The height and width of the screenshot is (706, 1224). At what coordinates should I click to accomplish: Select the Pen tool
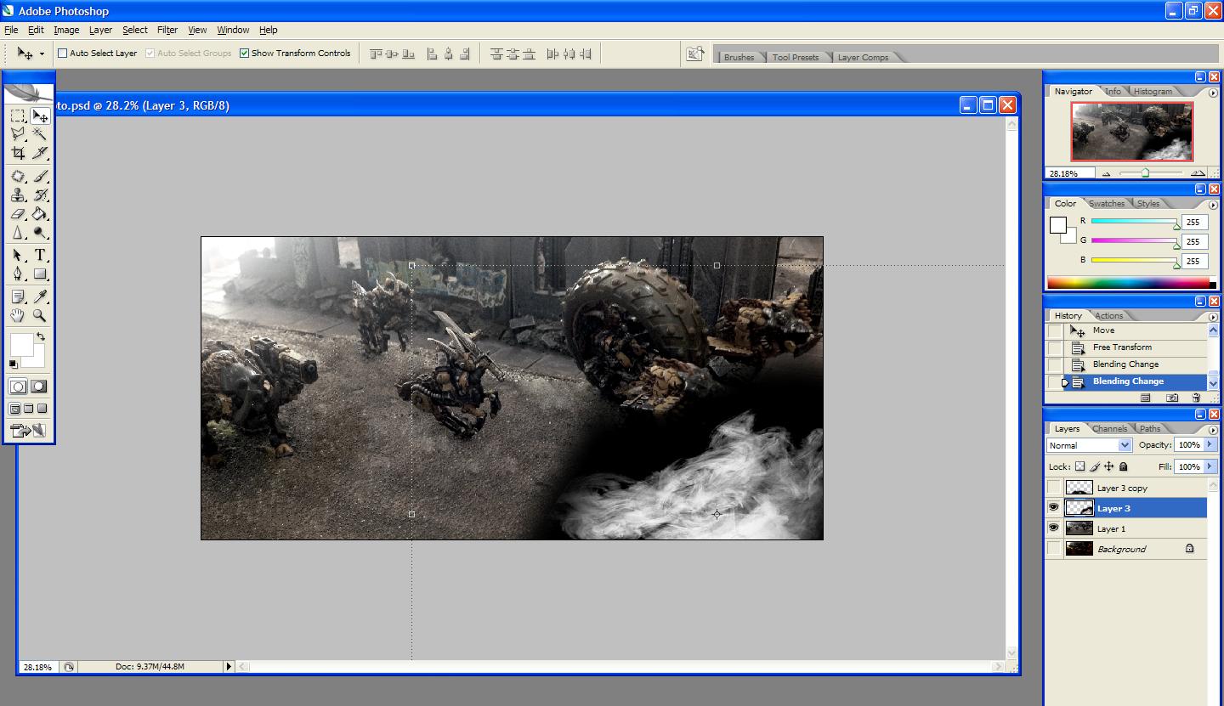[18, 274]
